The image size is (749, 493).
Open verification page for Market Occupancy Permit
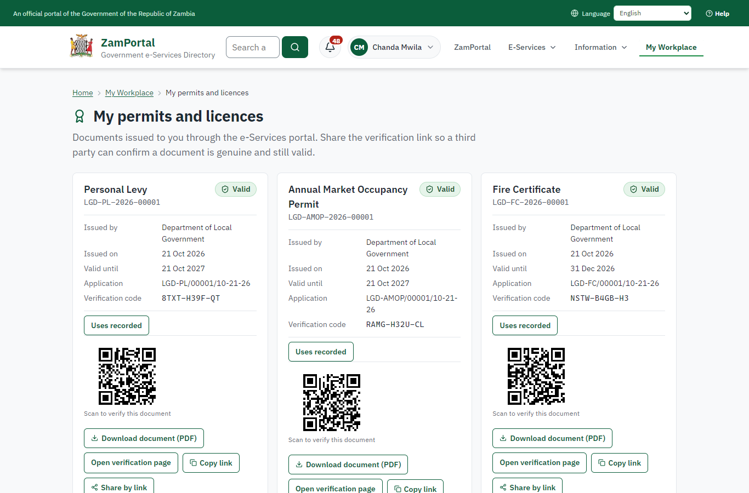pos(336,487)
